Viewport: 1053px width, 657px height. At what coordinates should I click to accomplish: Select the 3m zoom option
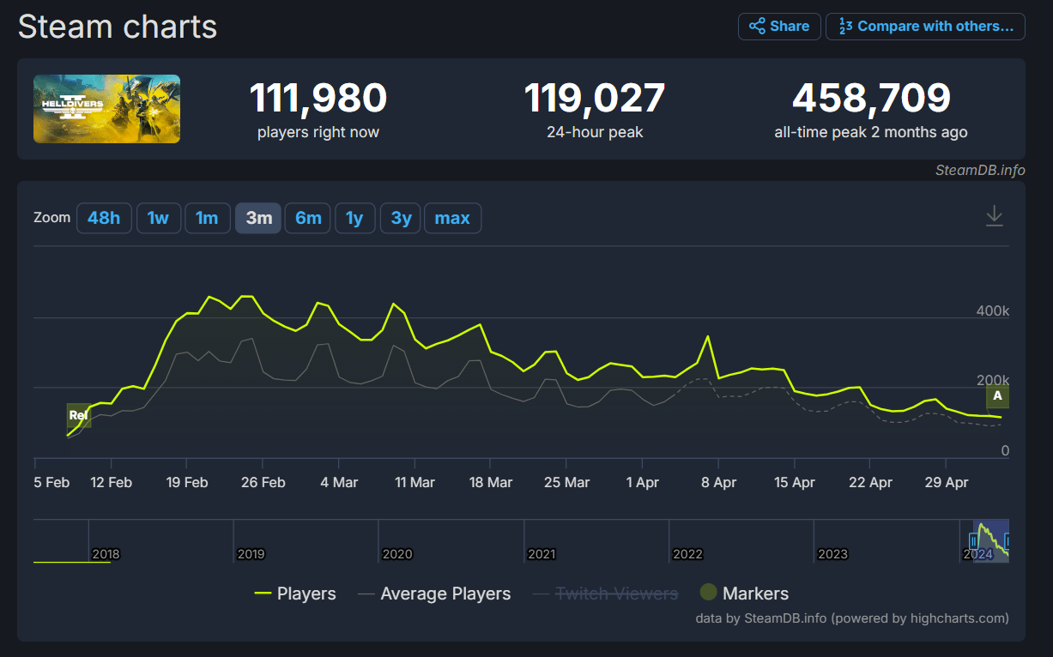tap(258, 218)
